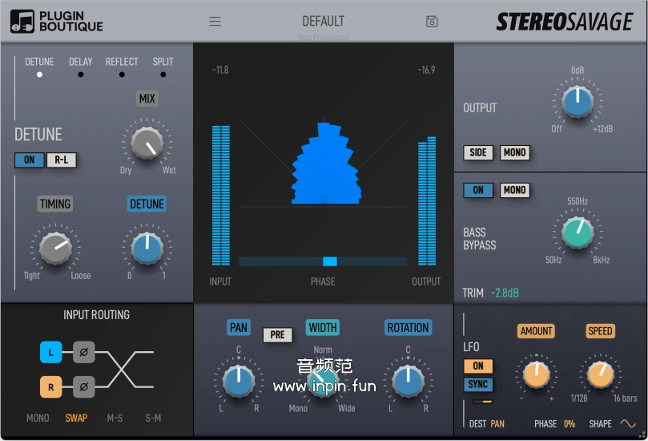The width and height of the screenshot is (648, 441).
Task: Click the PAN label button
Action: click(239, 327)
